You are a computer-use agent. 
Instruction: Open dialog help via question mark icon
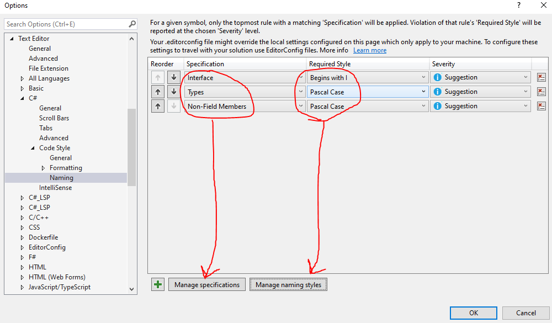coord(518,6)
